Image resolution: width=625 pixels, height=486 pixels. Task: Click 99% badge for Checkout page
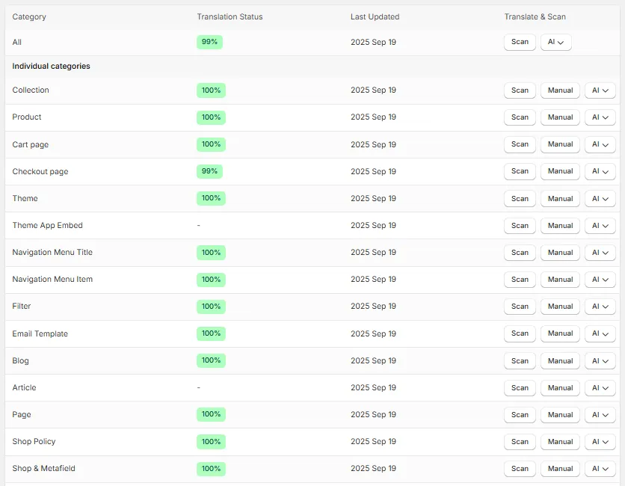pyautogui.click(x=209, y=171)
